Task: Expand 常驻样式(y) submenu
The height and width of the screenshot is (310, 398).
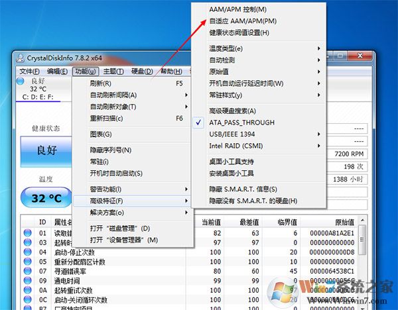Action: pos(259,95)
